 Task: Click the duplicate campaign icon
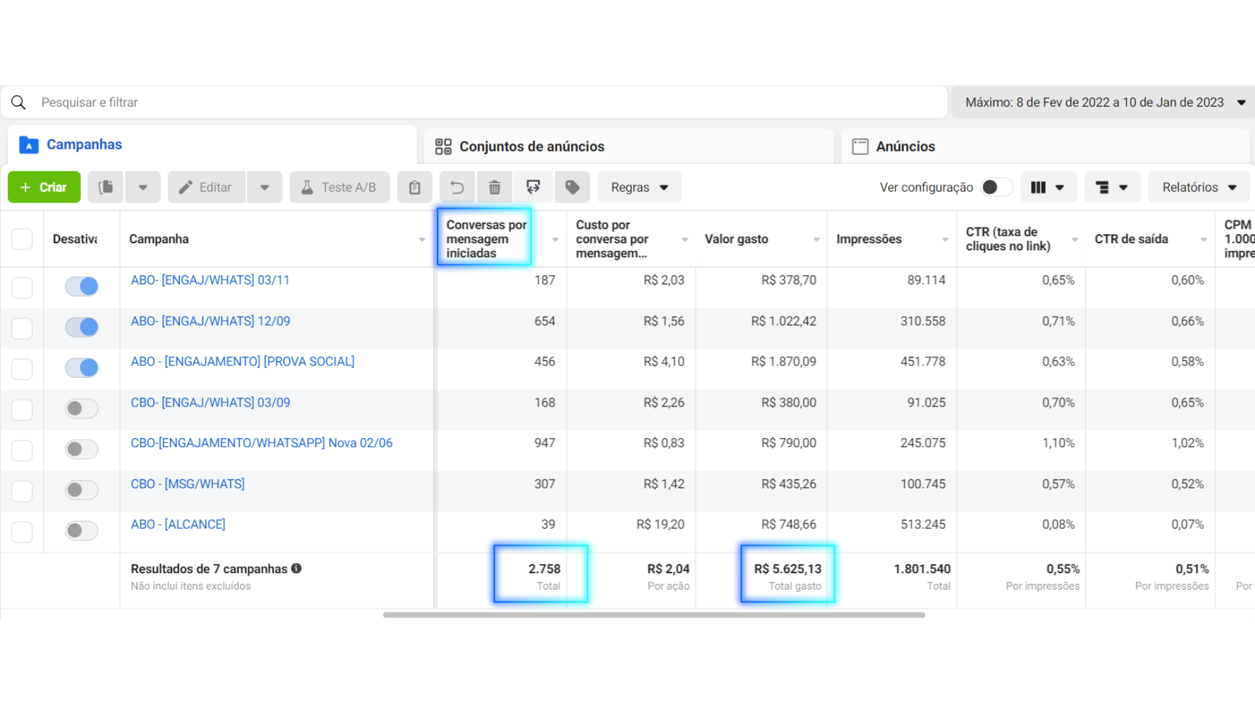105,188
